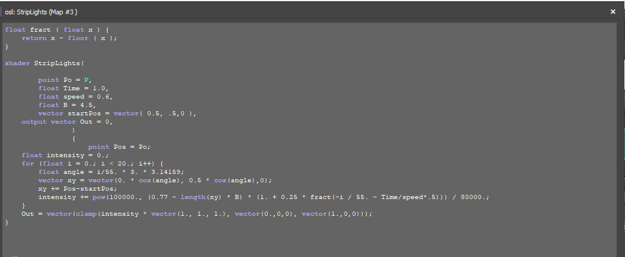
Task: Click the line 'return x - floor ( x );'
Action: coord(69,38)
